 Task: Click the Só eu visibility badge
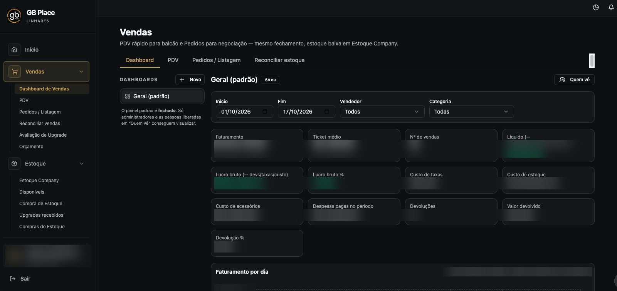tap(271, 80)
